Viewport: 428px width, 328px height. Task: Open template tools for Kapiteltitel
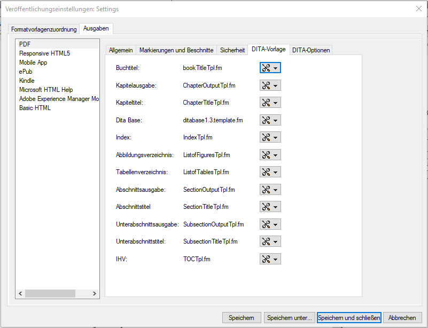point(267,102)
